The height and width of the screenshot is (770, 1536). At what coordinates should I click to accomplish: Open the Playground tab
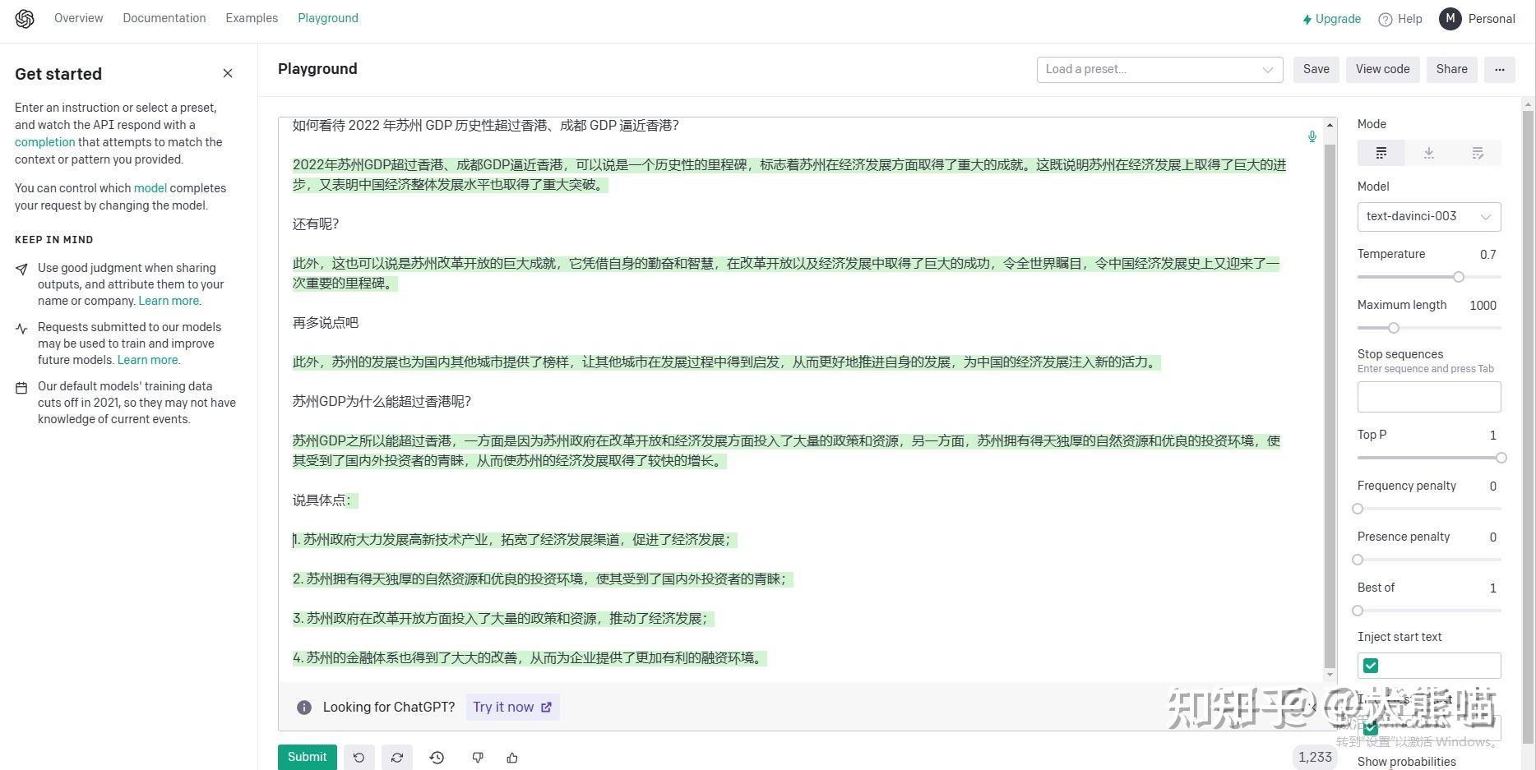pos(328,18)
